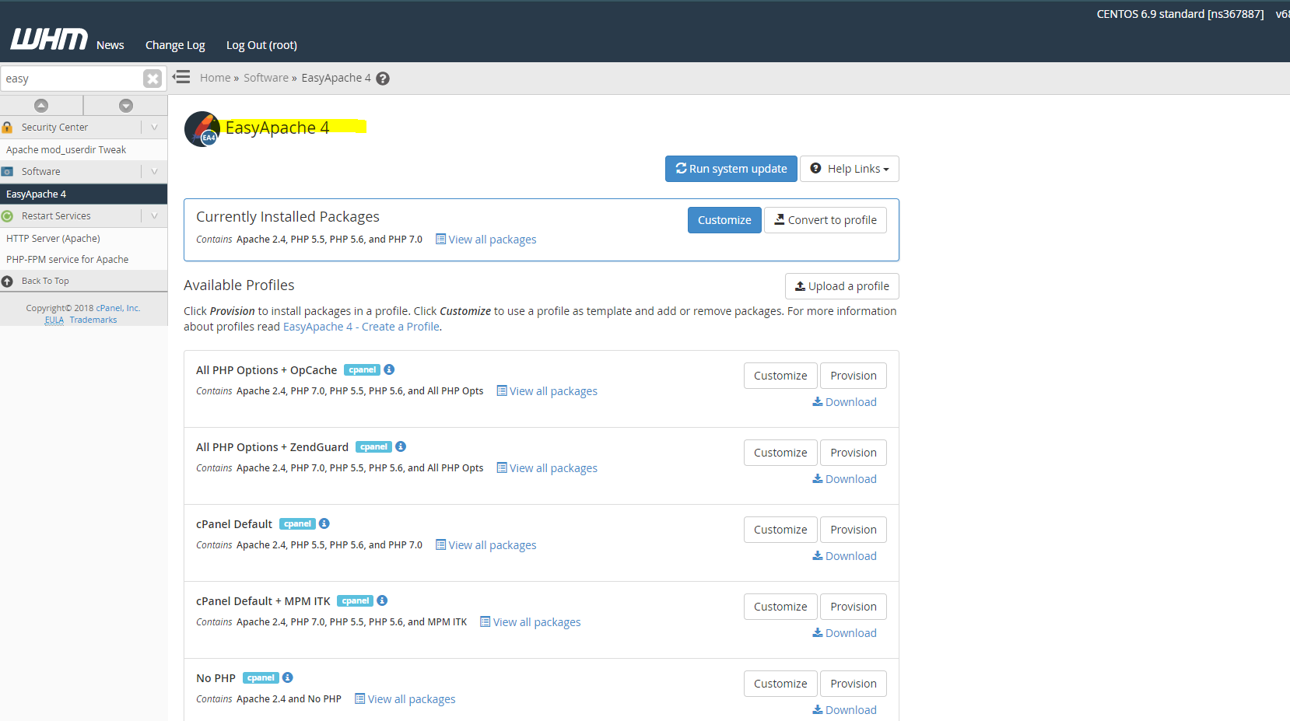Click Run system update button
This screenshot has width=1290, height=721.
pyautogui.click(x=731, y=169)
